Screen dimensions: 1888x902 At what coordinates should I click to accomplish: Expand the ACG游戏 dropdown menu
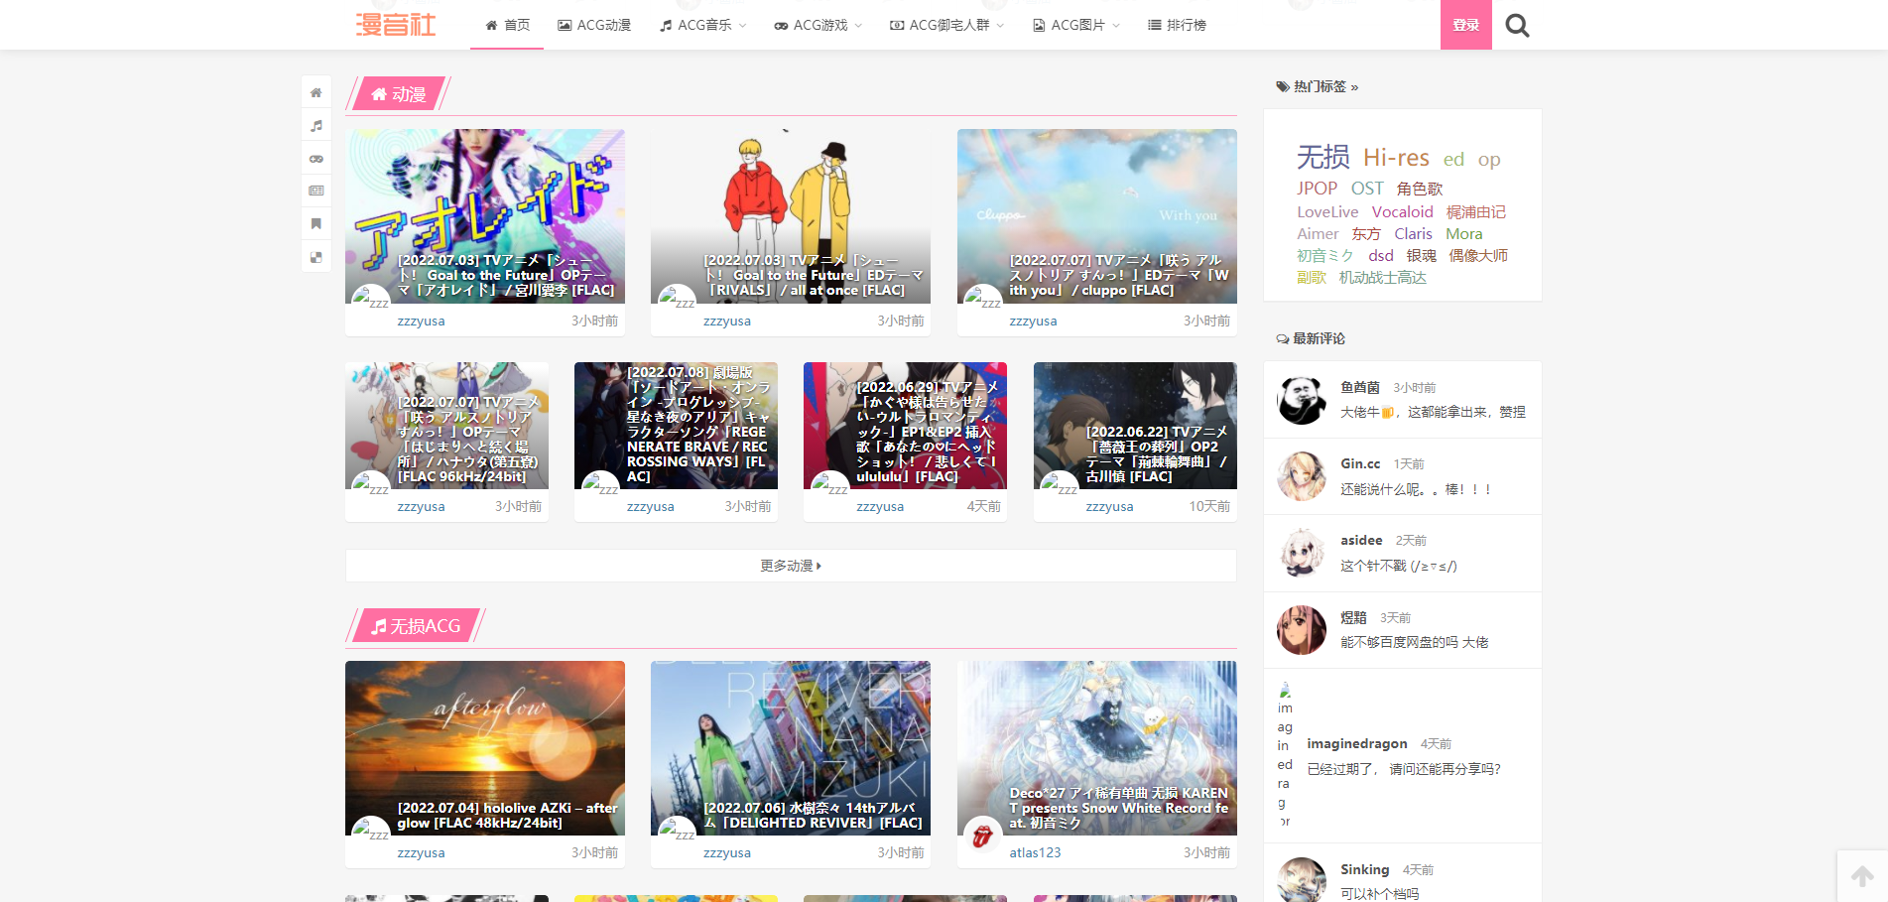point(818,25)
